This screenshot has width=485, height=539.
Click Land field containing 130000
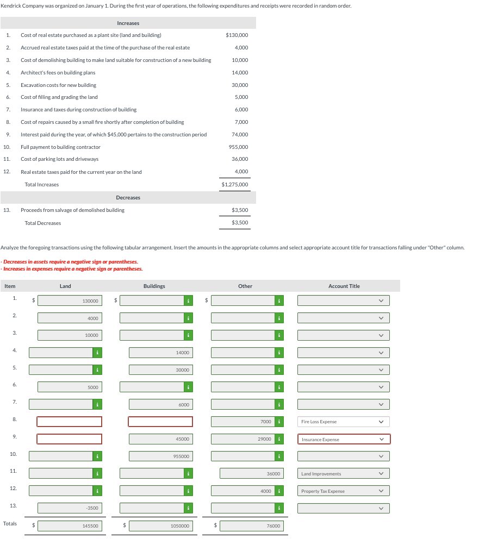coord(70,301)
